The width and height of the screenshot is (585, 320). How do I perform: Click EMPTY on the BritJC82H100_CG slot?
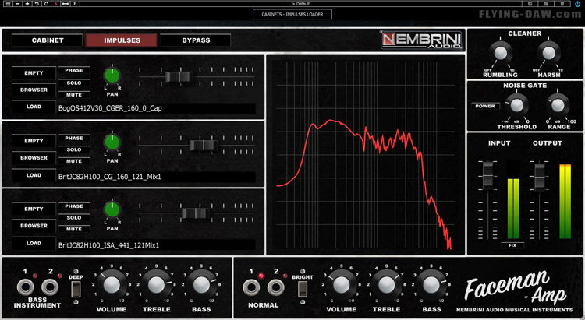point(34,141)
